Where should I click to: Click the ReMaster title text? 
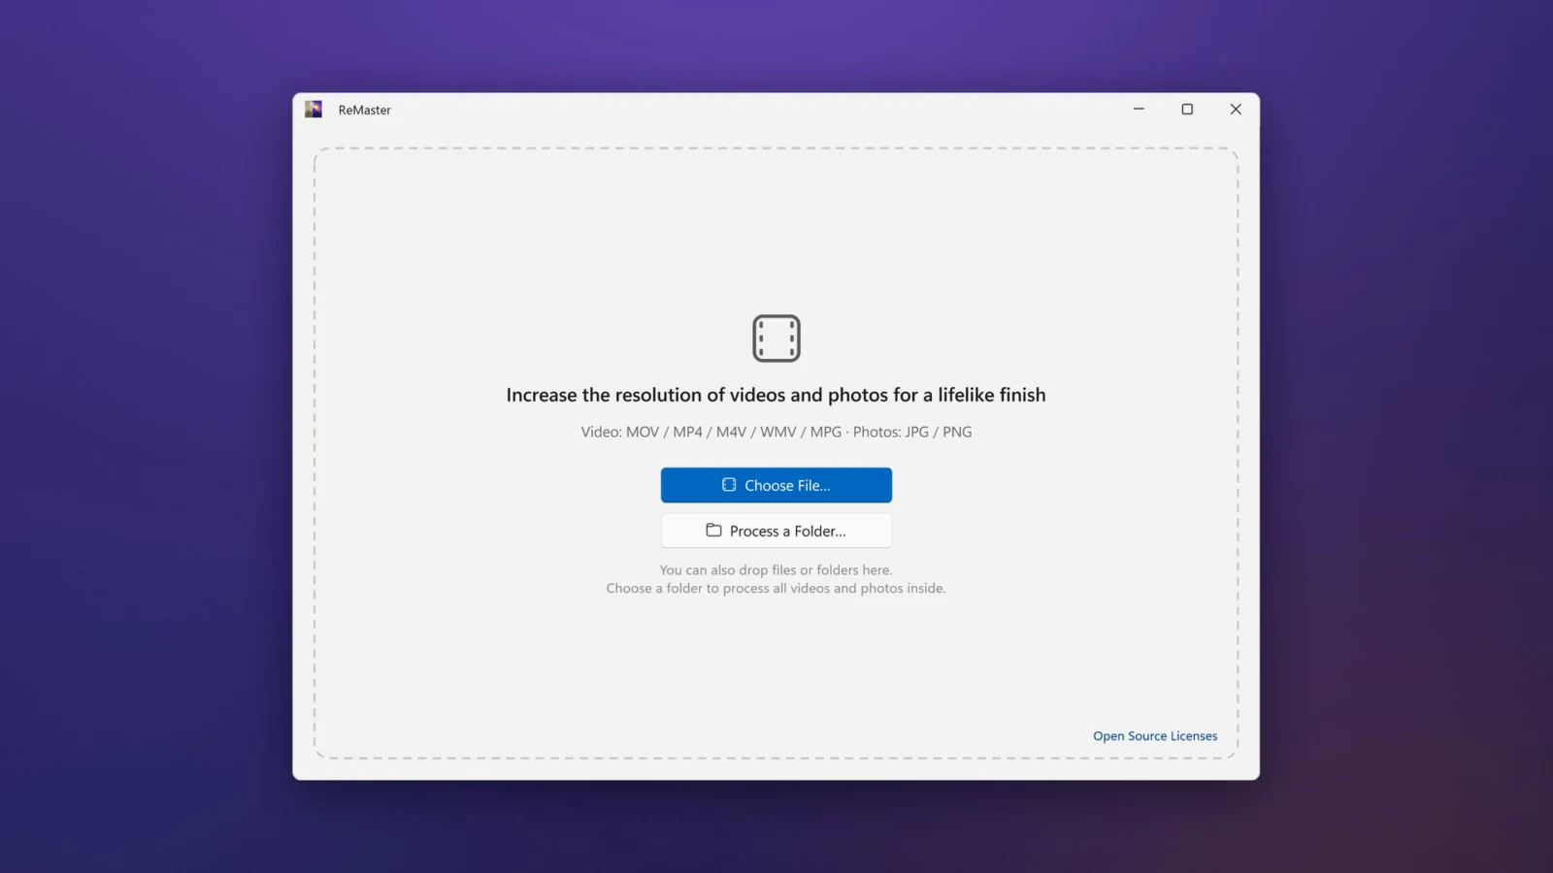[x=364, y=111]
